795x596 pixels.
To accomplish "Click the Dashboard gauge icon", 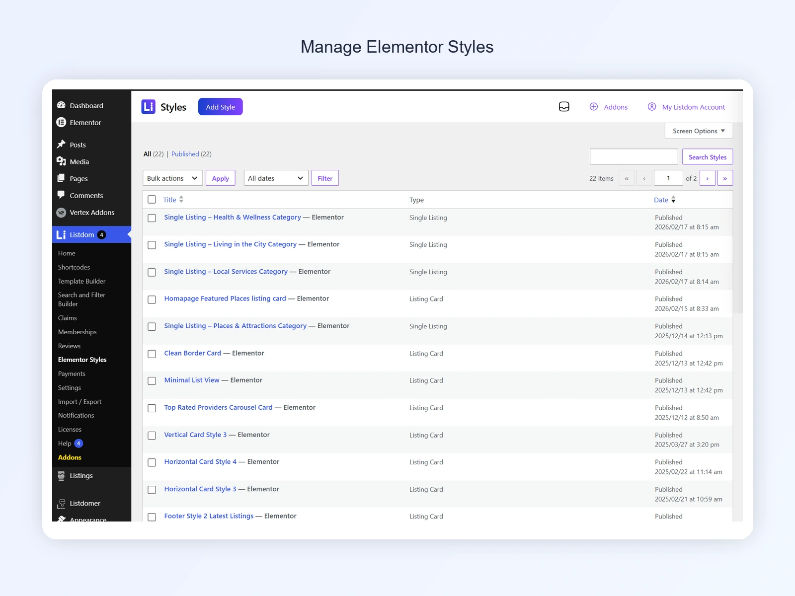I will (x=61, y=105).
